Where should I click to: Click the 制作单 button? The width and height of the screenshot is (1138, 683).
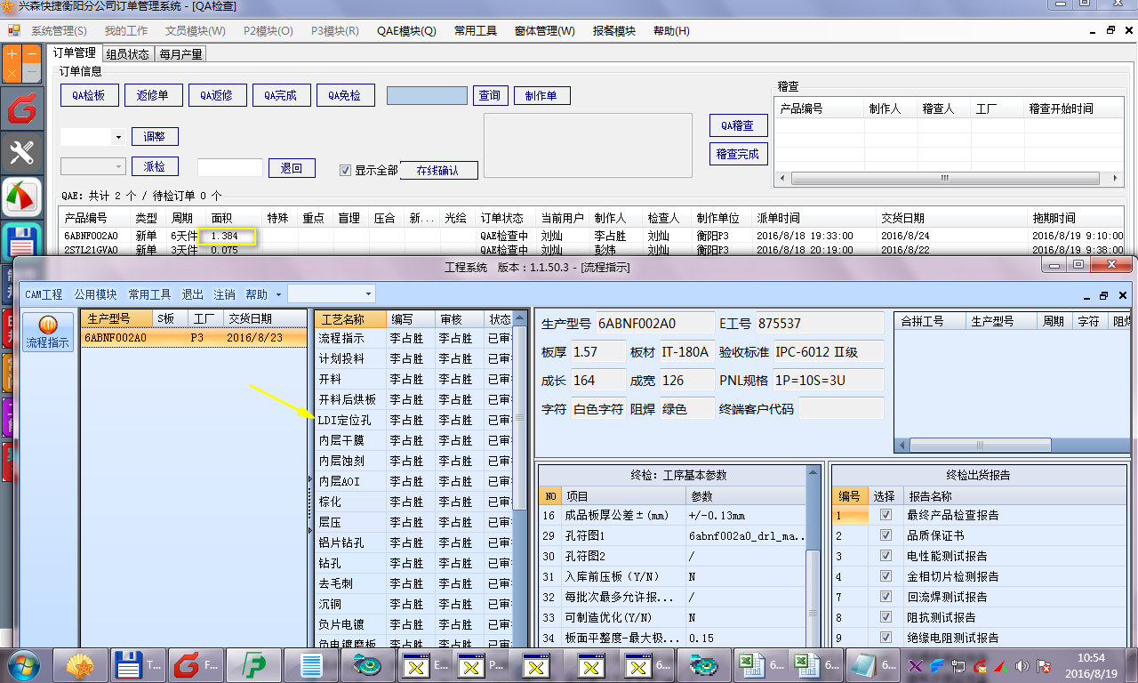pyautogui.click(x=541, y=95)
